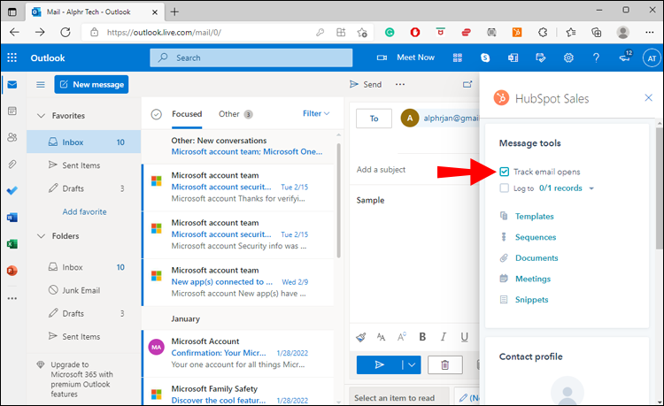Click Send at top of compose
664x406 pixels.
366,84
